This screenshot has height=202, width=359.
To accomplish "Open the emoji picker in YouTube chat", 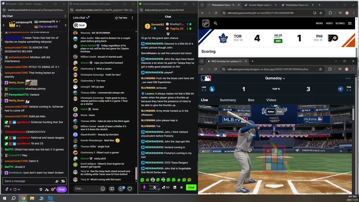I will pos(103,189).
